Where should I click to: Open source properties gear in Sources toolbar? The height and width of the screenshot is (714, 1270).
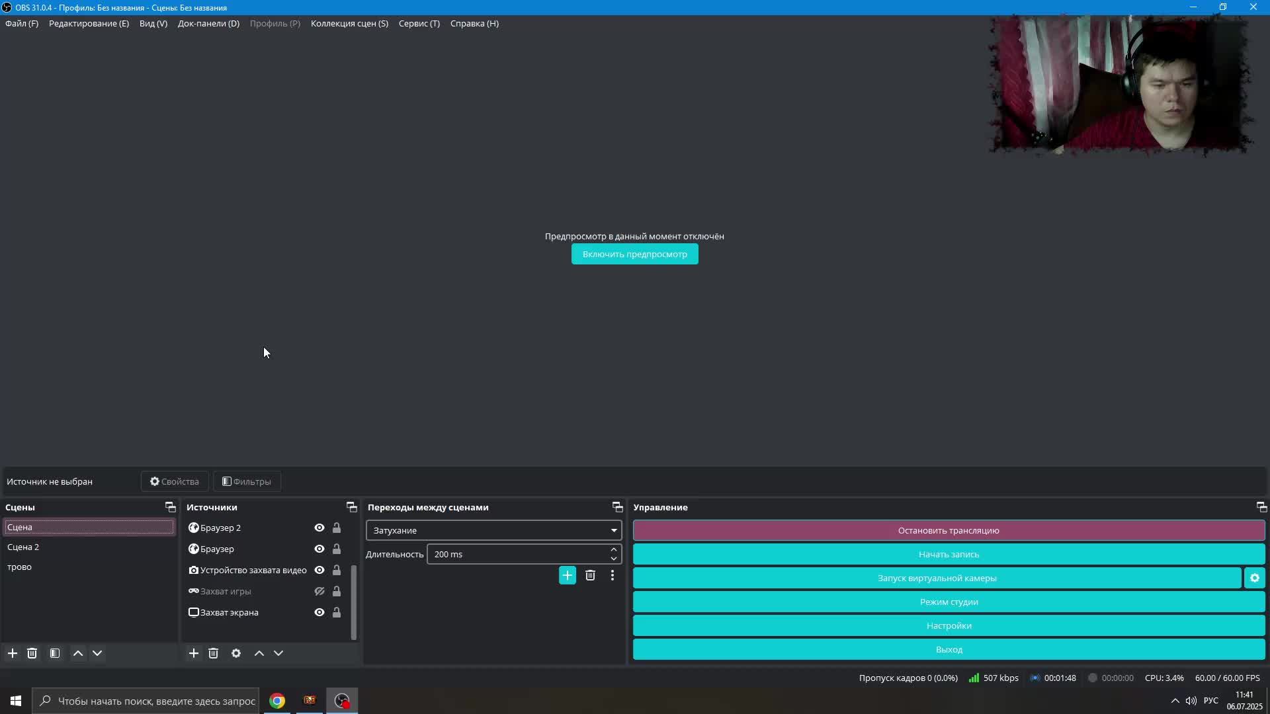click(x=236, y=653)
